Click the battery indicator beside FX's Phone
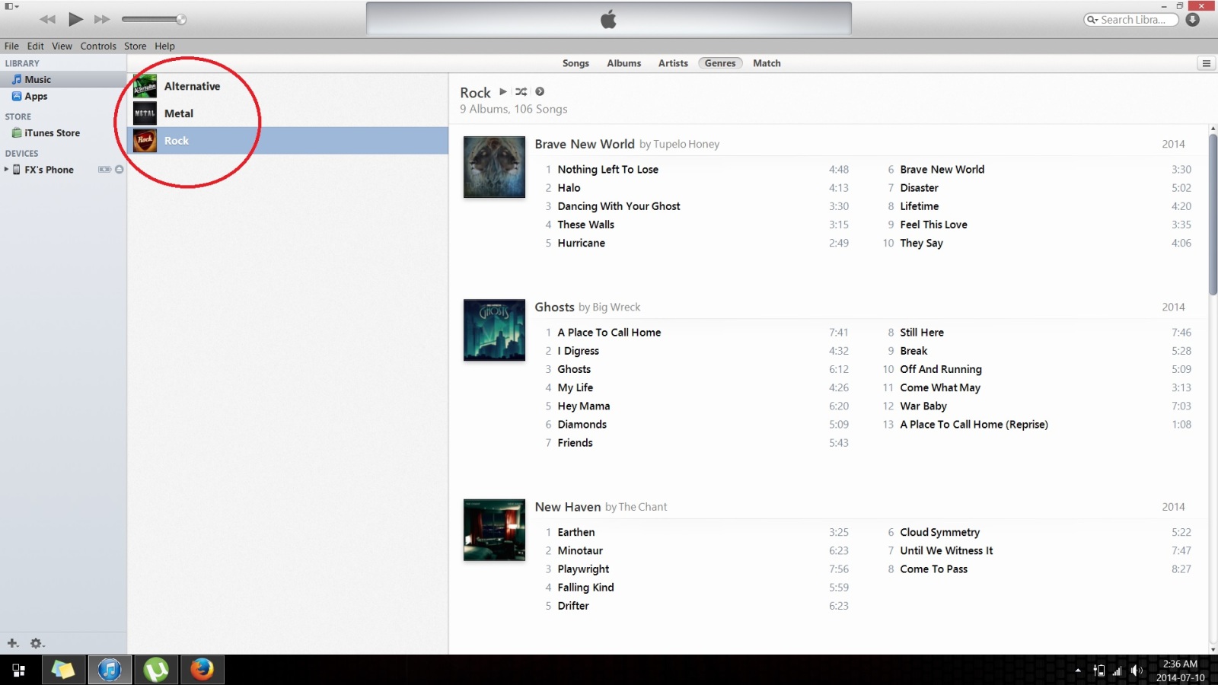This screenshot has width=1218, height=685. (x=104, y=169)
